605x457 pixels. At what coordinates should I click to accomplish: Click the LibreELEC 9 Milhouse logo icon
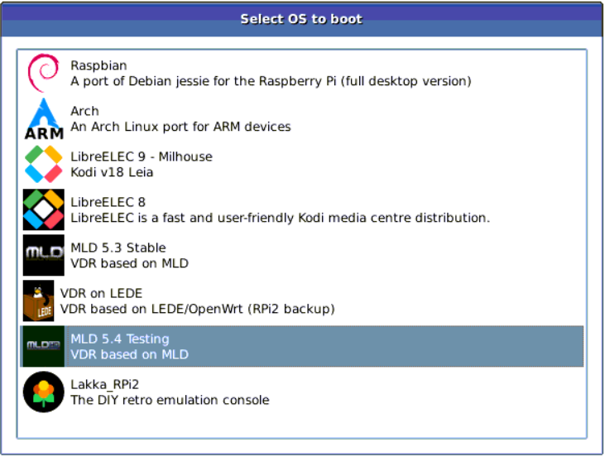point(44,164)
